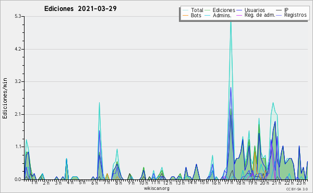Click the wikiscan.org label below chart
Image resolution: width=313 pixels, height=193 pixels.
[x=156, y=188]
